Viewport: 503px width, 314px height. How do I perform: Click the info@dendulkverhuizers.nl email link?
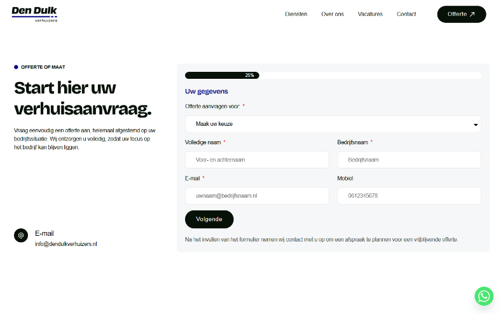(x=65, y=244)
